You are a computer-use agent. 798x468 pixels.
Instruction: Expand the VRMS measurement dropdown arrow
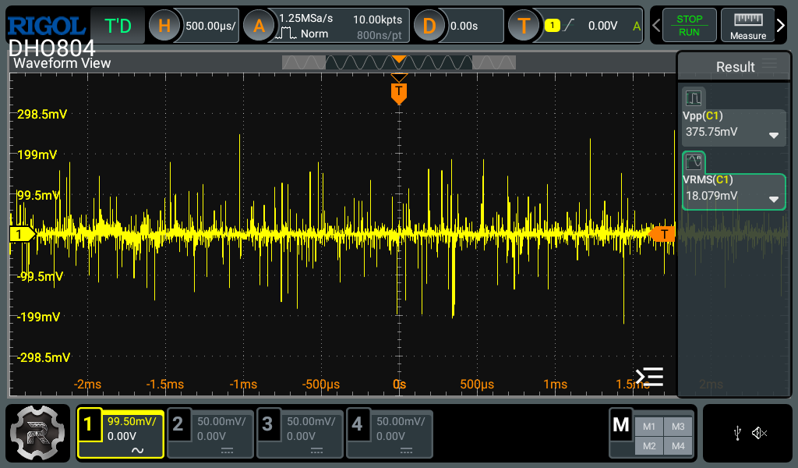(x=773, y=199)
